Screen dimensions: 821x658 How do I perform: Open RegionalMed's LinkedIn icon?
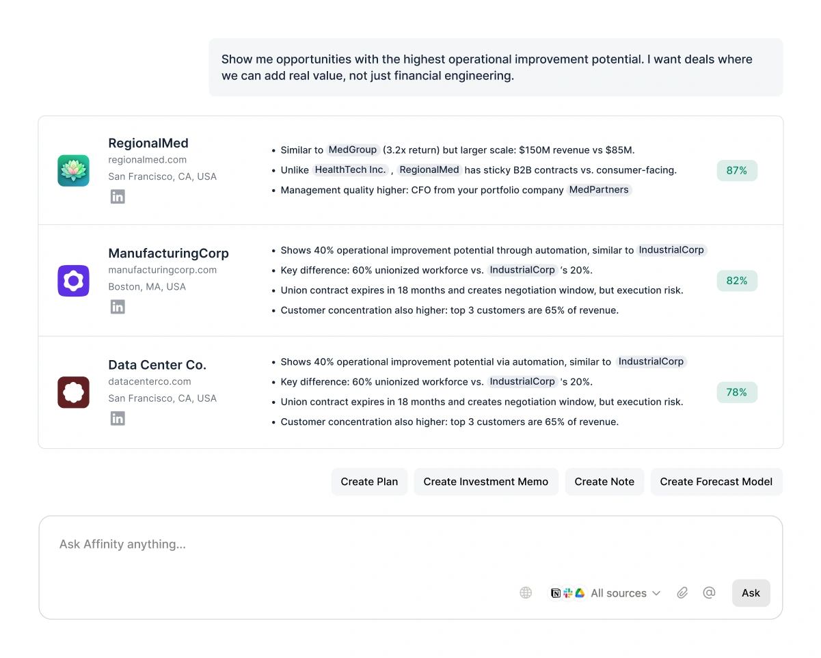118,197
